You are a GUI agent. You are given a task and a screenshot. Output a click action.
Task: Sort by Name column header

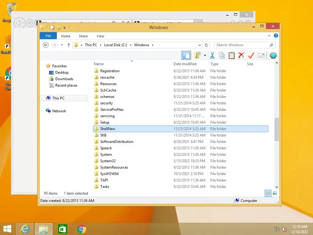point(99,64)
